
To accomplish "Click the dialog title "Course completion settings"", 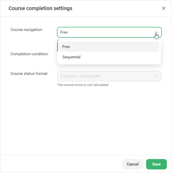I will pos(40,8).
